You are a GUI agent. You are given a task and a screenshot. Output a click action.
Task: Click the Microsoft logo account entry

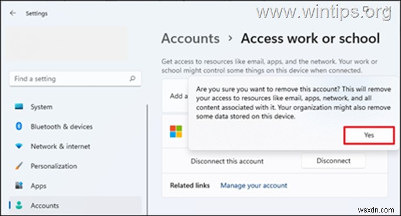[x=176, y=131]
